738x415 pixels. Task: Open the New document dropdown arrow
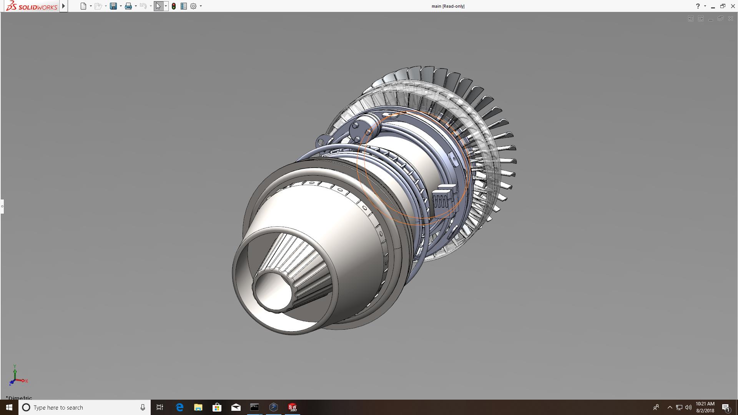tap(91, 6)
